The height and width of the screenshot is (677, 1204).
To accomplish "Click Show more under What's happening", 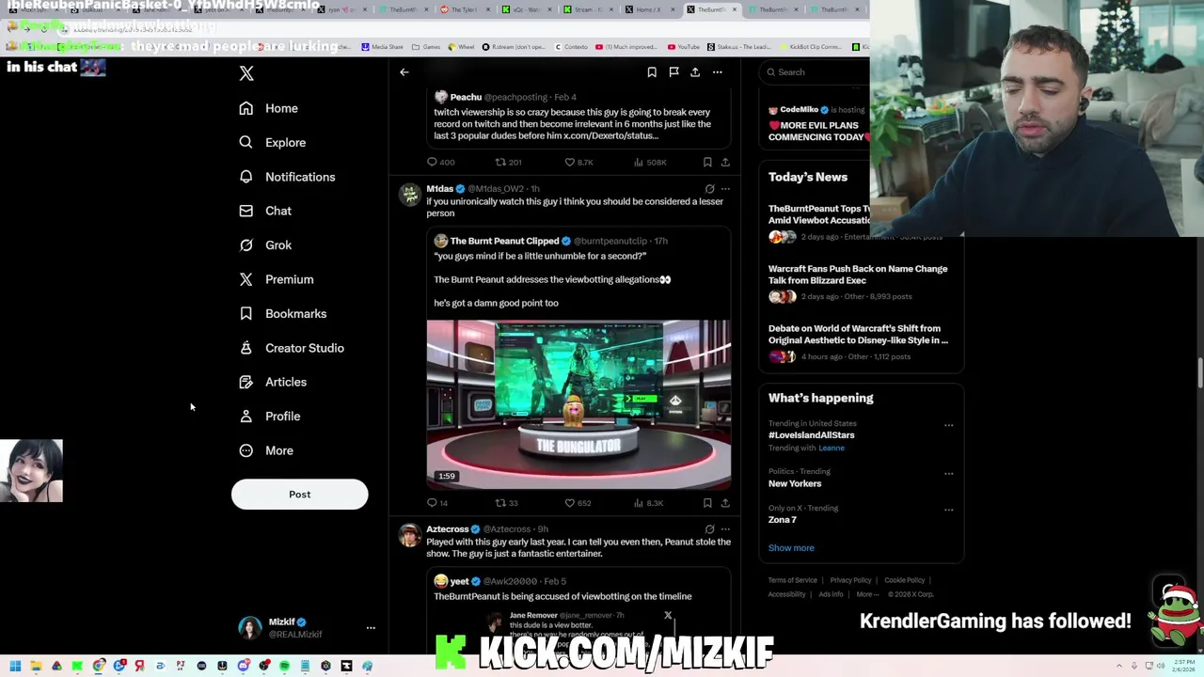I will 791,548.
